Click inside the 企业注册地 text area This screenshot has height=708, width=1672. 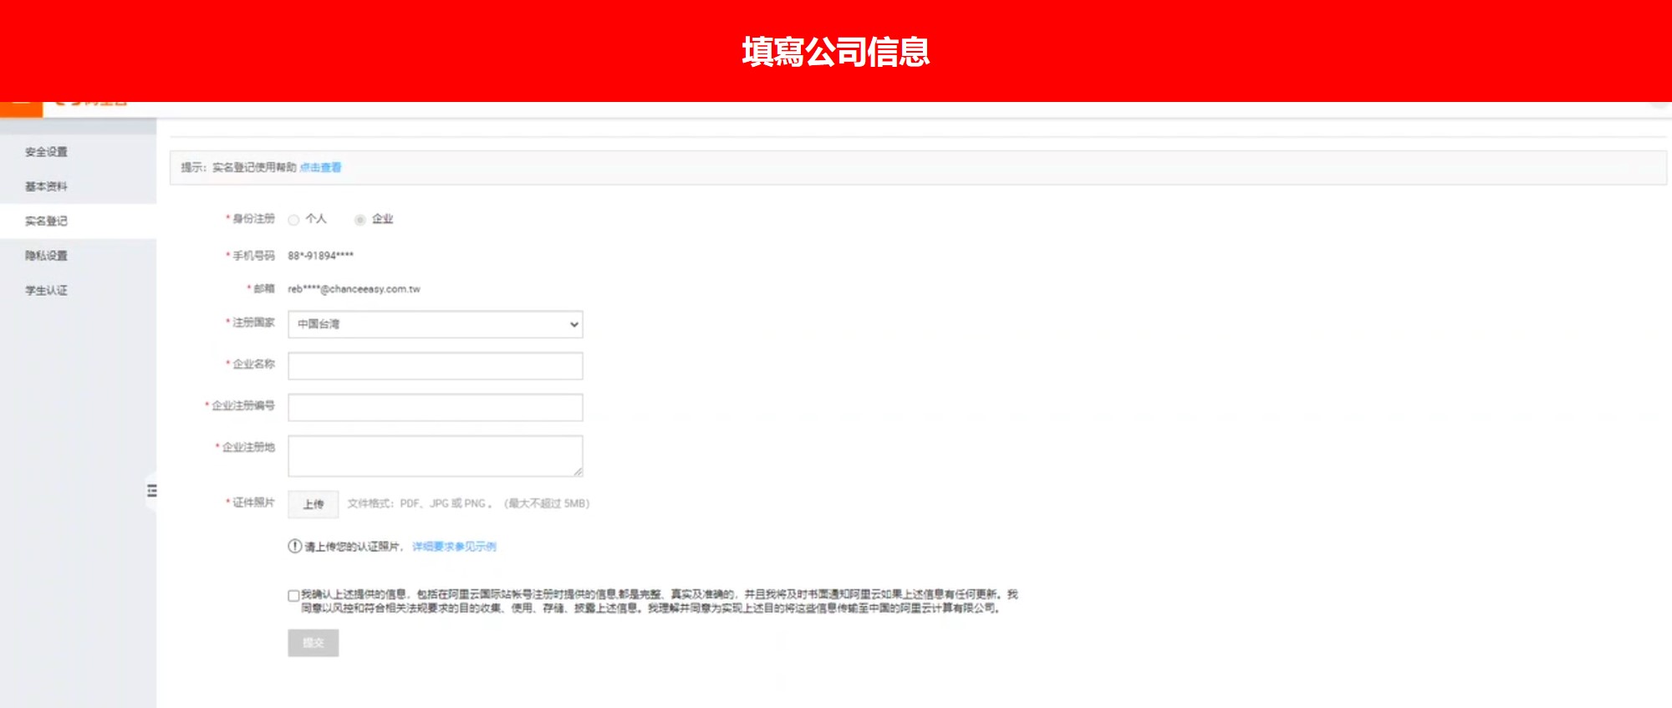pyautogui.click(x=435, y=455)
